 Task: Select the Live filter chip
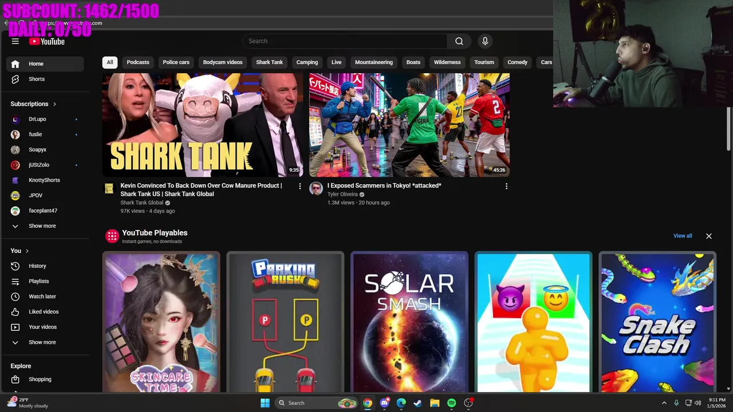[336, 62]
